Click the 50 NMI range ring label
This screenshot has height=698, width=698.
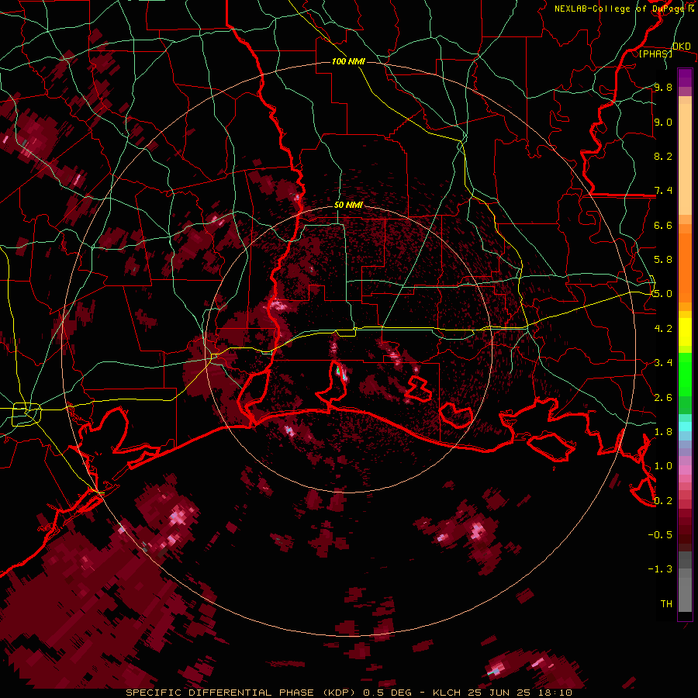pos(348,205)
